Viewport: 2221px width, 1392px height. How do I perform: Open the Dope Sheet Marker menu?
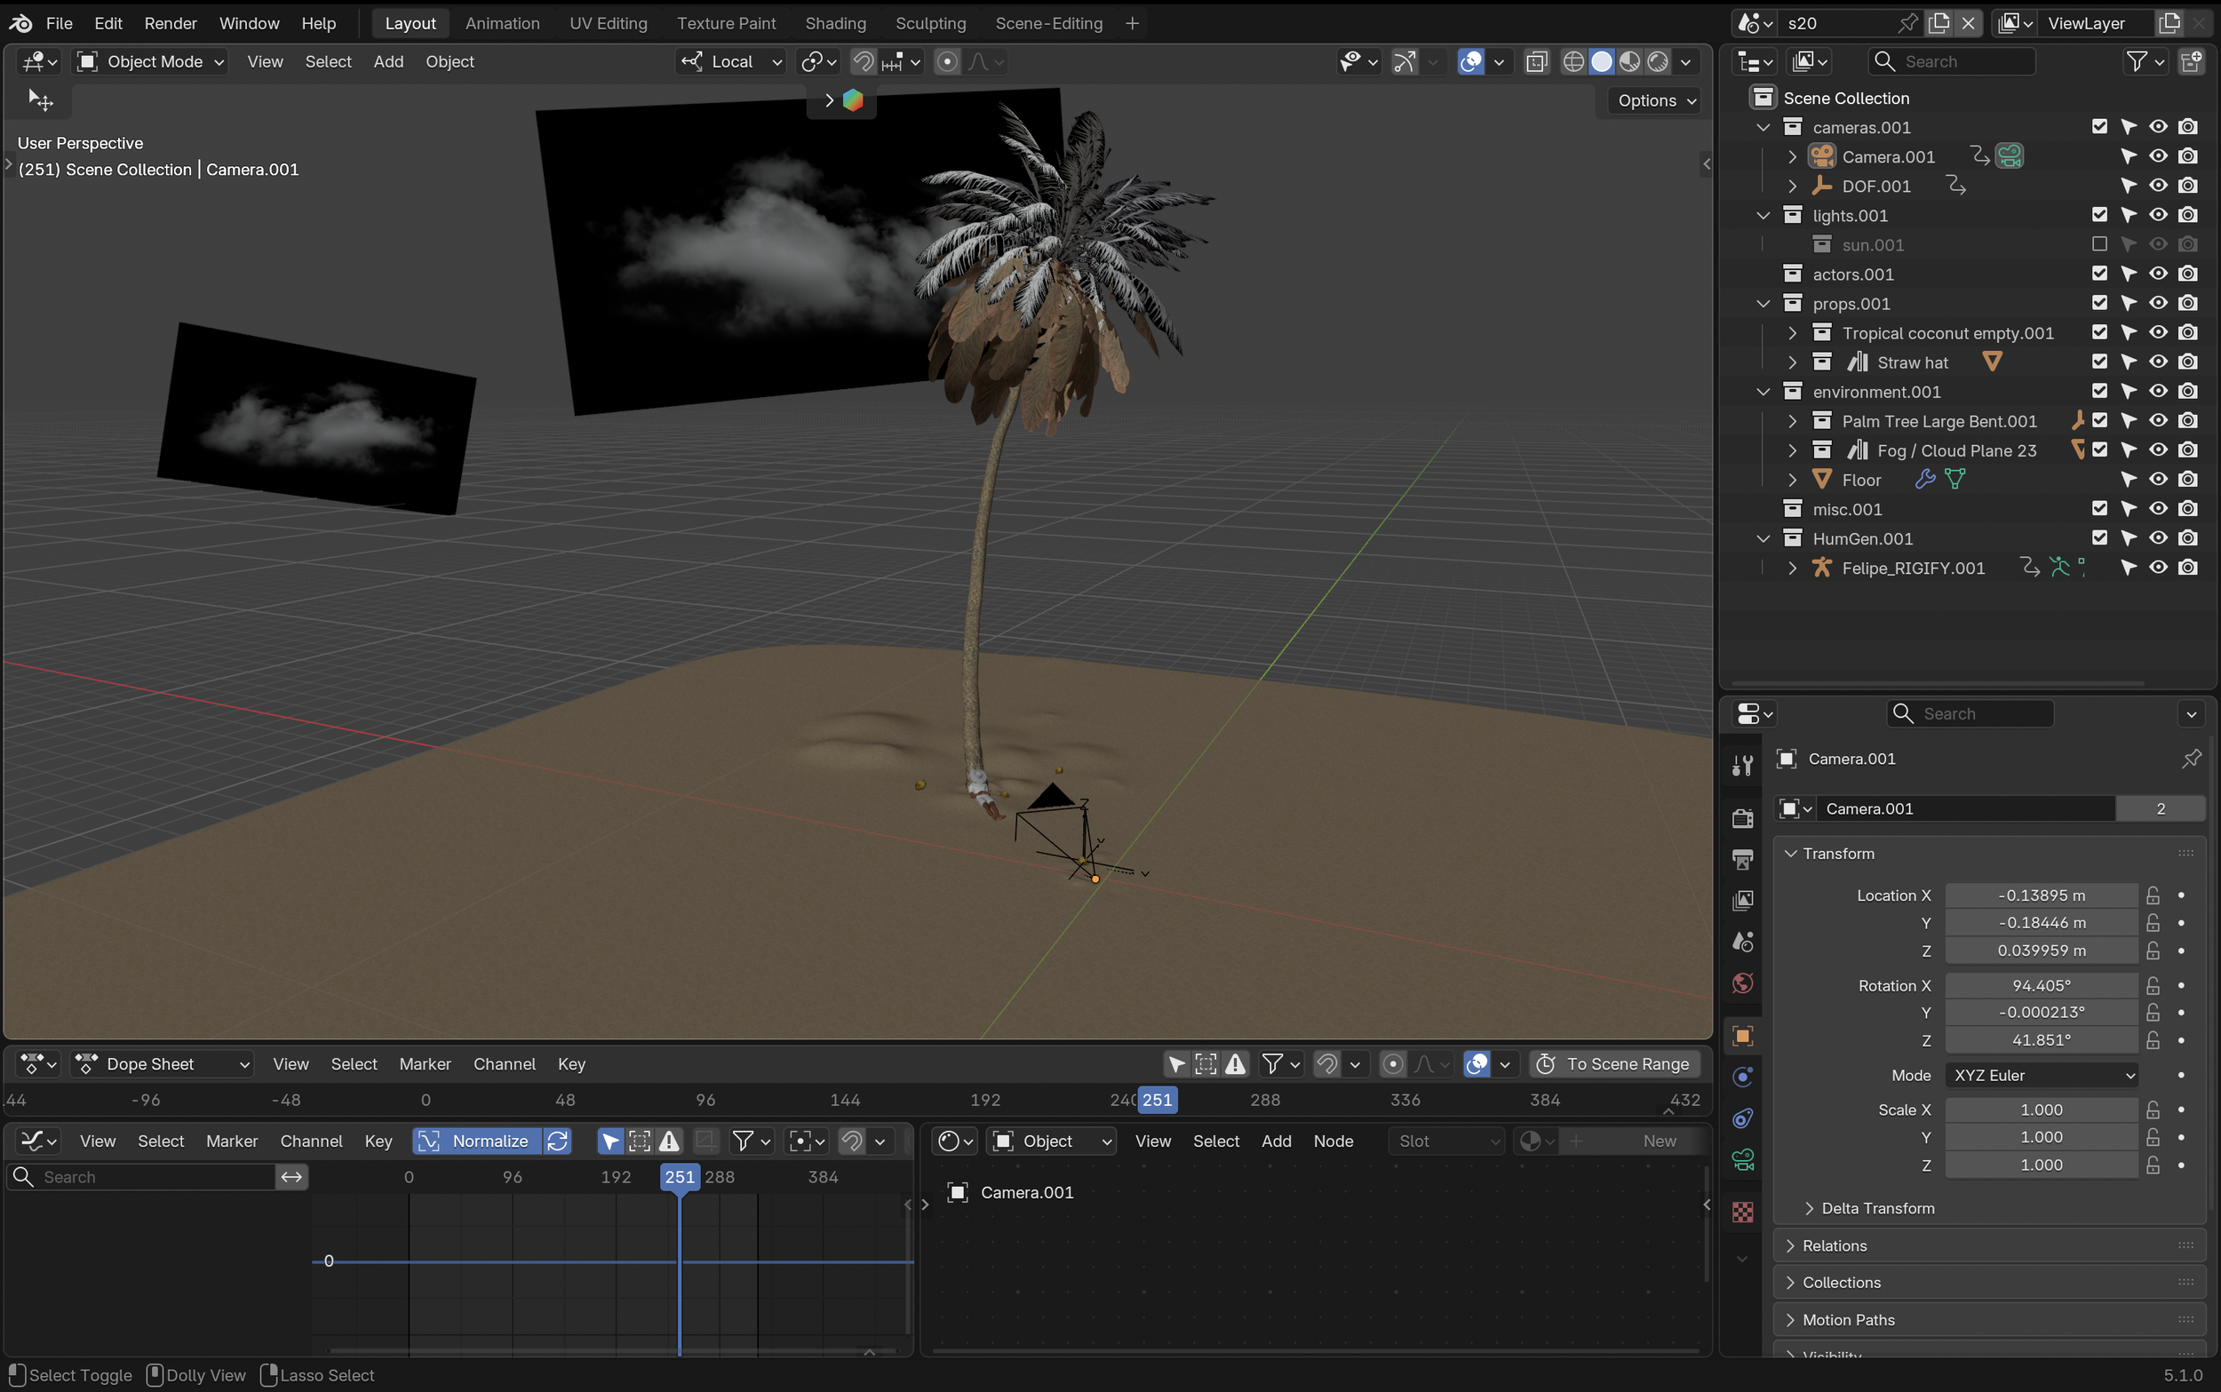pyautogui.click(x=426, y=1064)
